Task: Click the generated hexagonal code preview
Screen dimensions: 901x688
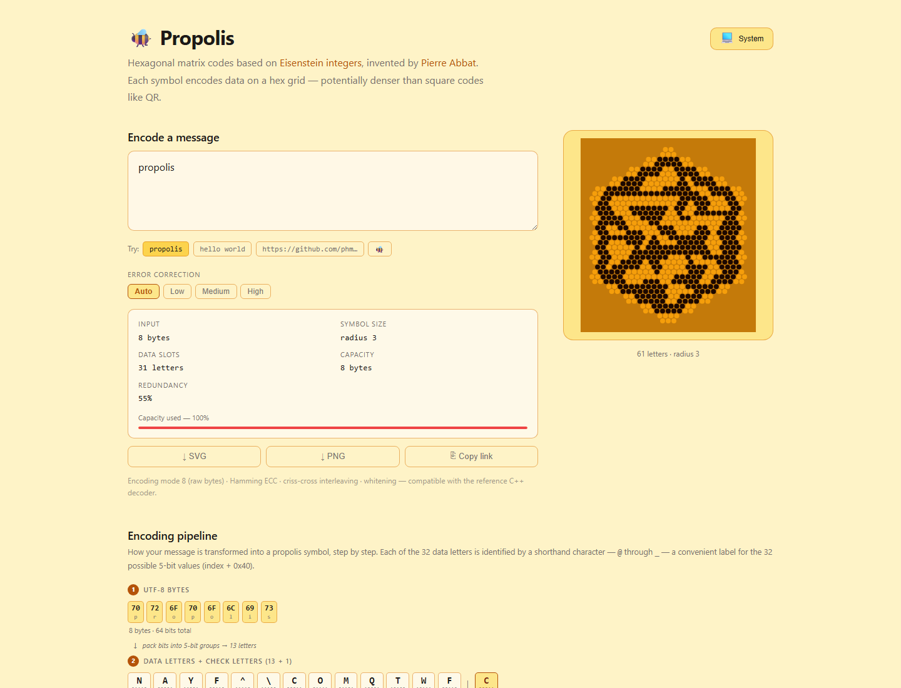Action: coord(668,235)
